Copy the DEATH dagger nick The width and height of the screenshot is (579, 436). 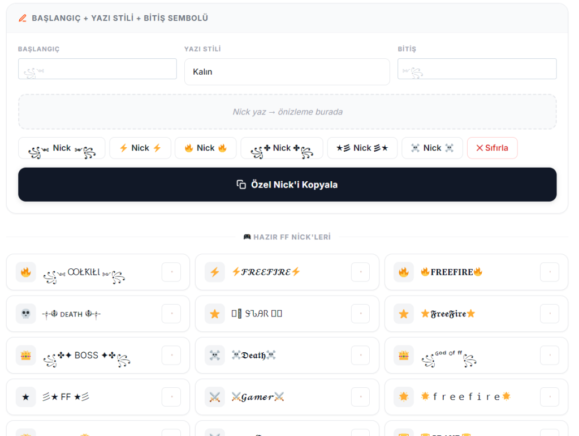pyautogui.click(x=171, y=314)
